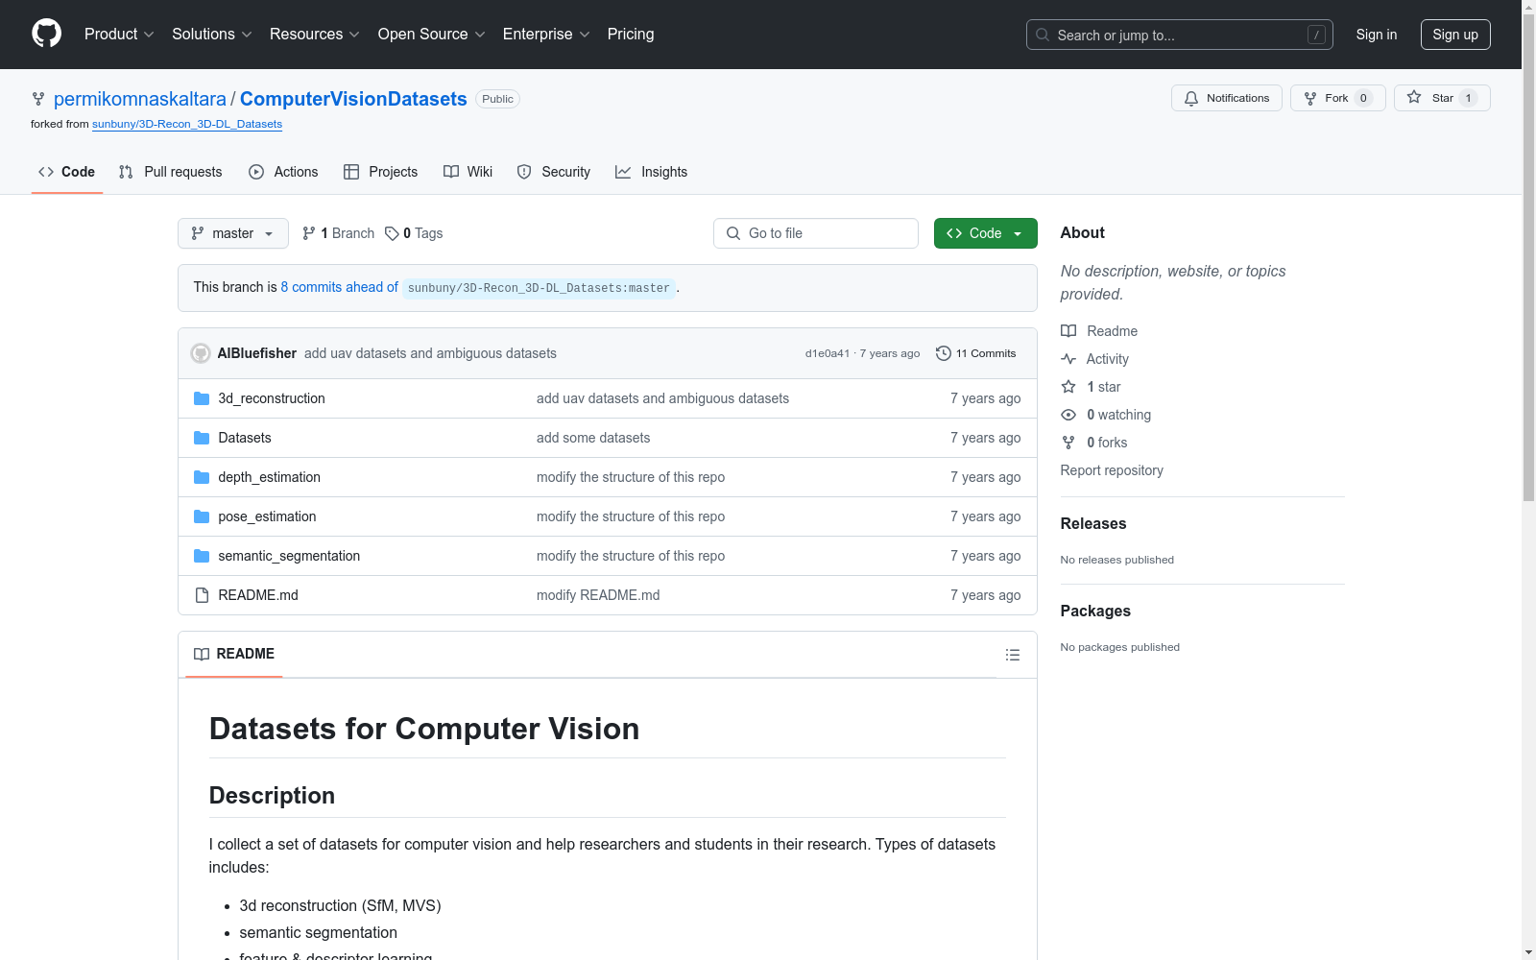Click the AIBluefisher avatar icon
Screen dimensions: 1536x960
click(201, 353)
